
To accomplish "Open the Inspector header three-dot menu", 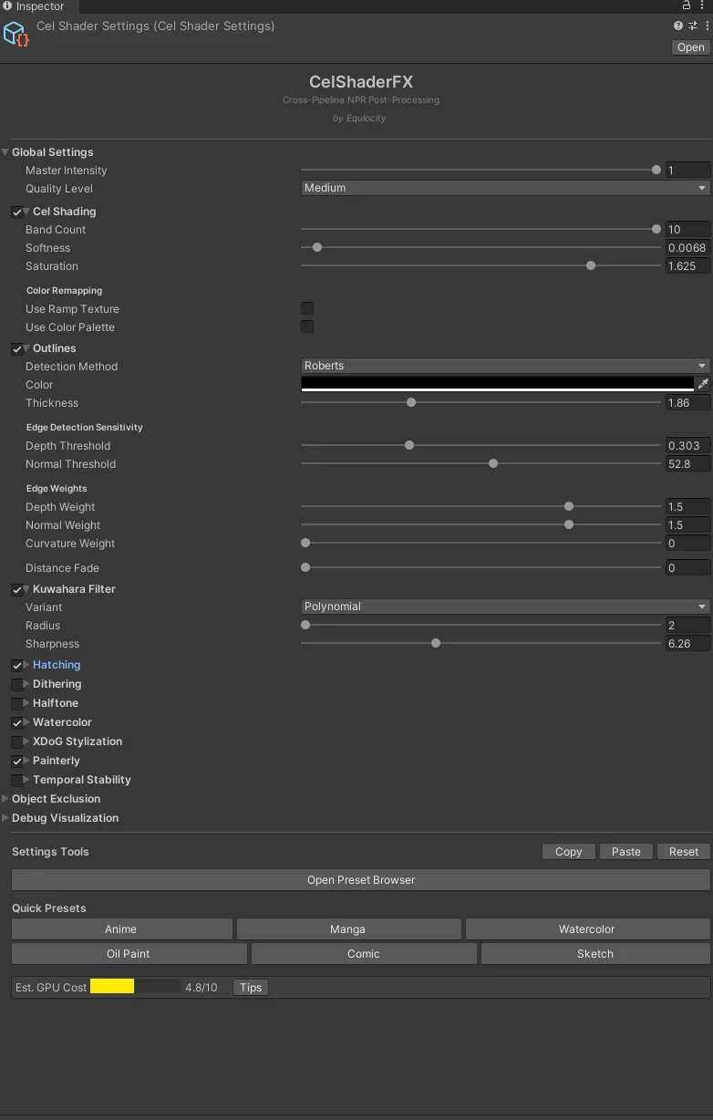I will pos(708,26).
